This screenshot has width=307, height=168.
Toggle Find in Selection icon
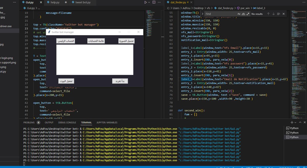(279, 14)
